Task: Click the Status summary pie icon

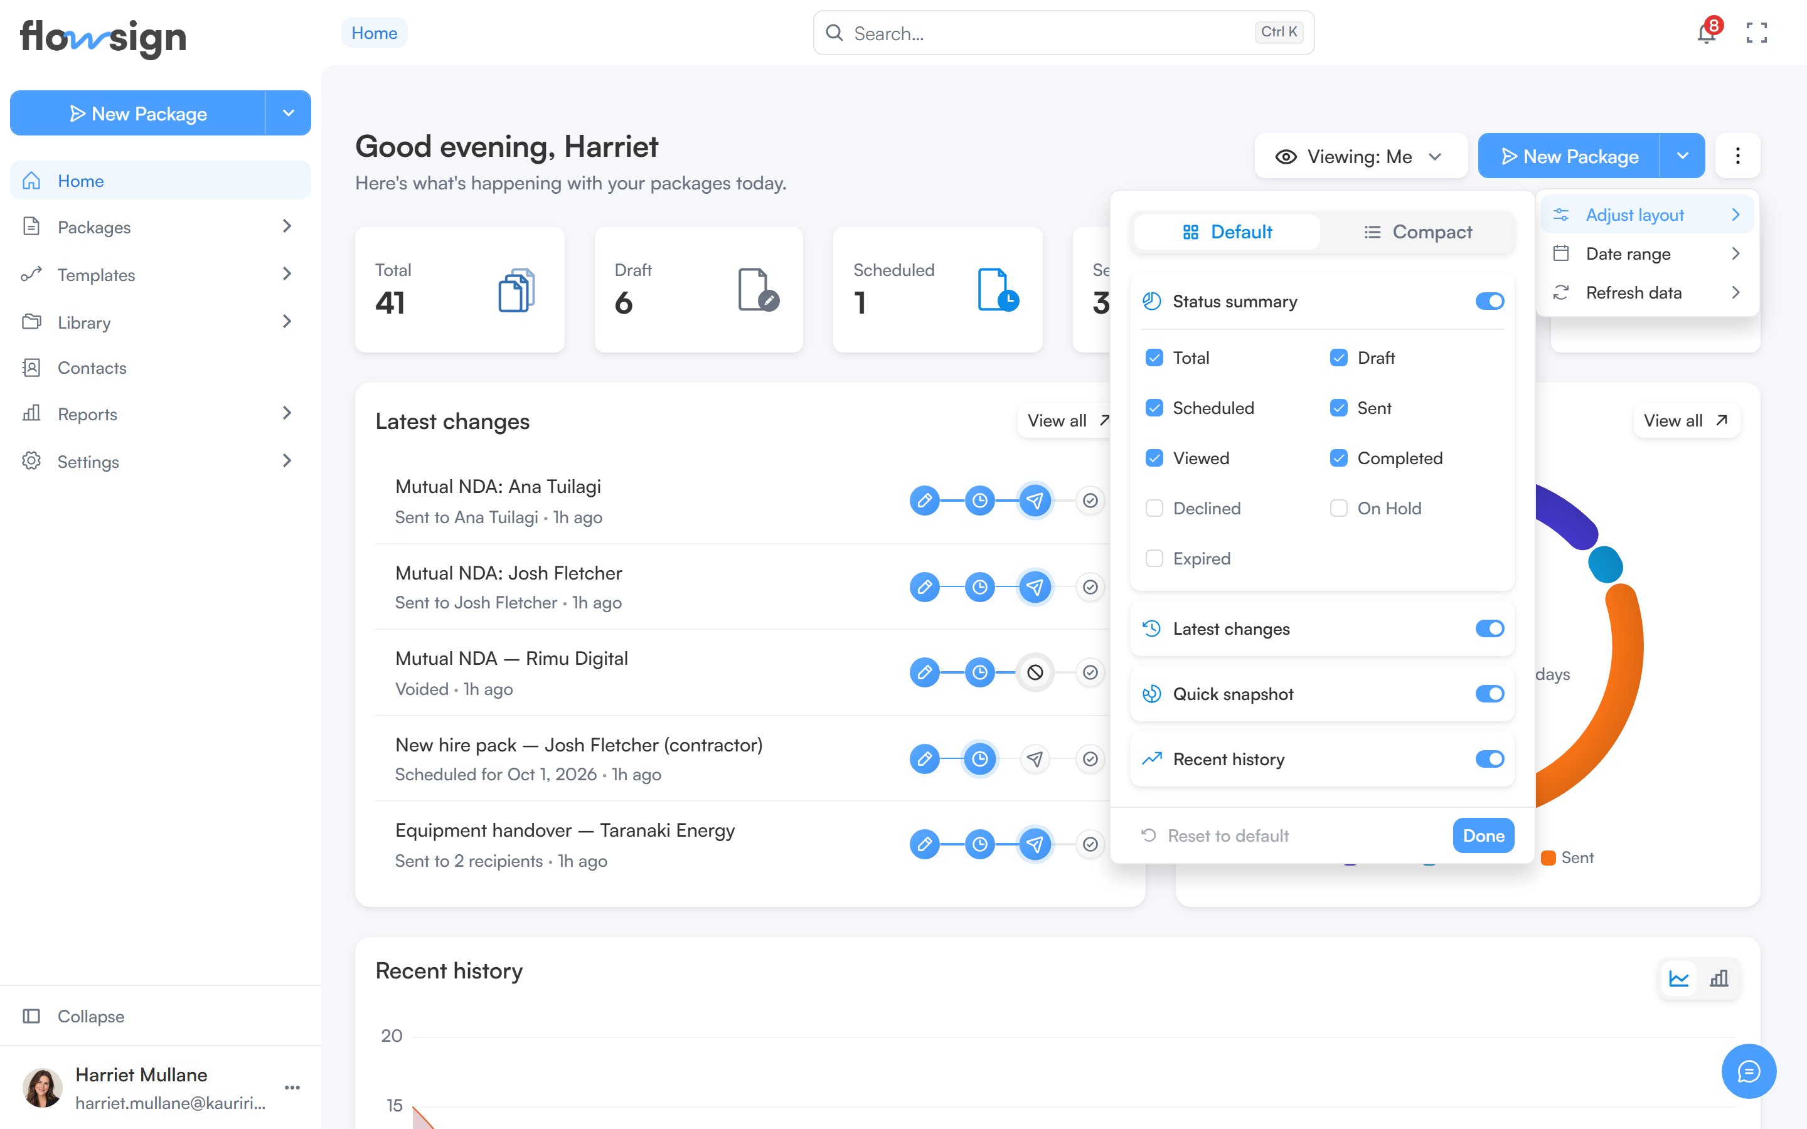Action: point(1152,301)
